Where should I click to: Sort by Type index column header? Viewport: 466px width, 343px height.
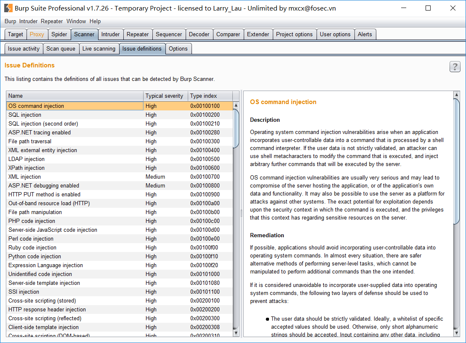[x=210, y=96]
